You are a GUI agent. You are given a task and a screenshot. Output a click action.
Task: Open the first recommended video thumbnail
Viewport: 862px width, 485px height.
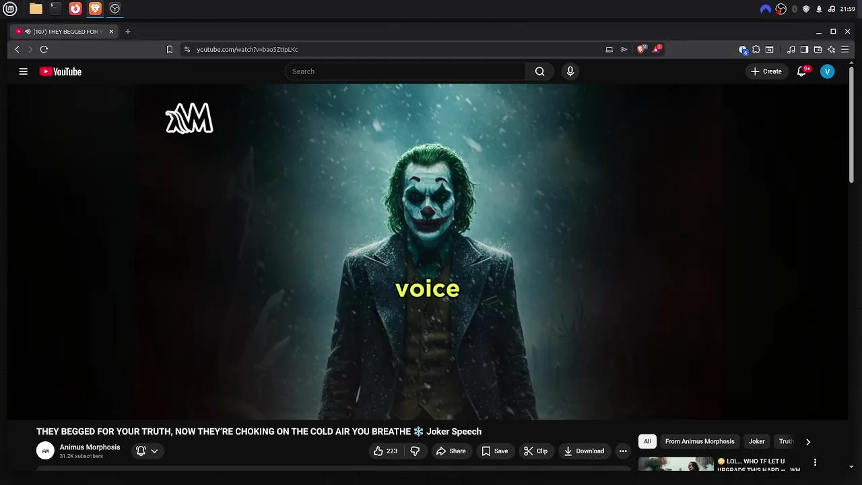(675, 464)
